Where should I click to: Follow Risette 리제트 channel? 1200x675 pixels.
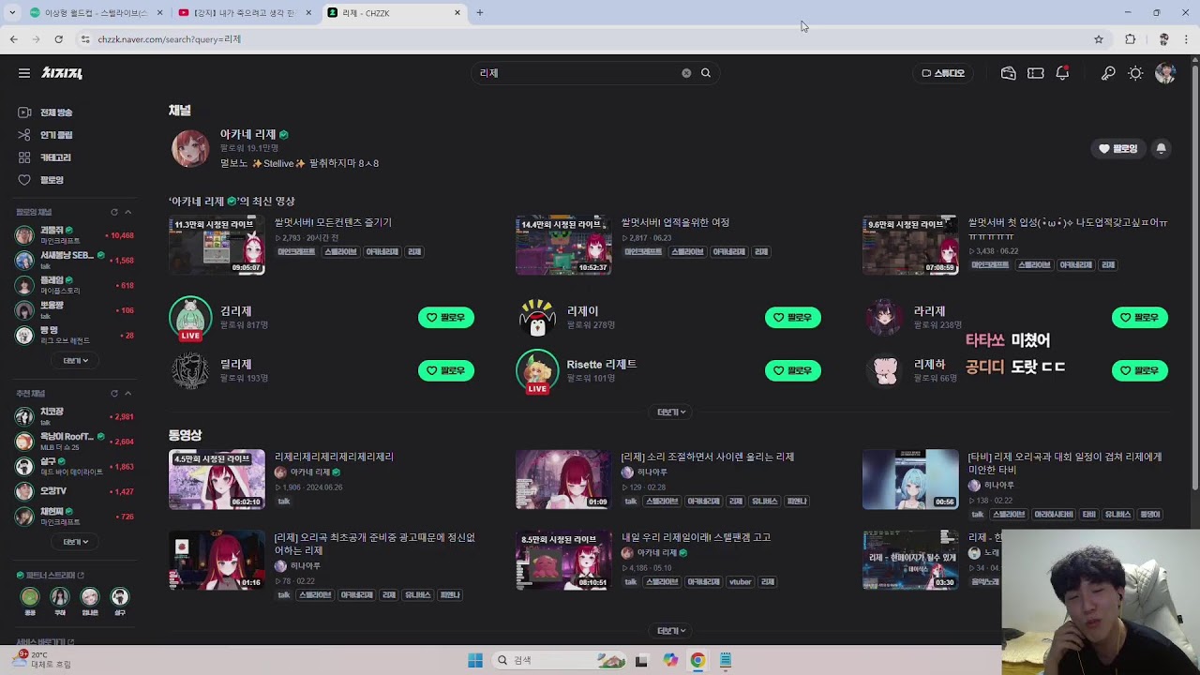click(793, 371)
